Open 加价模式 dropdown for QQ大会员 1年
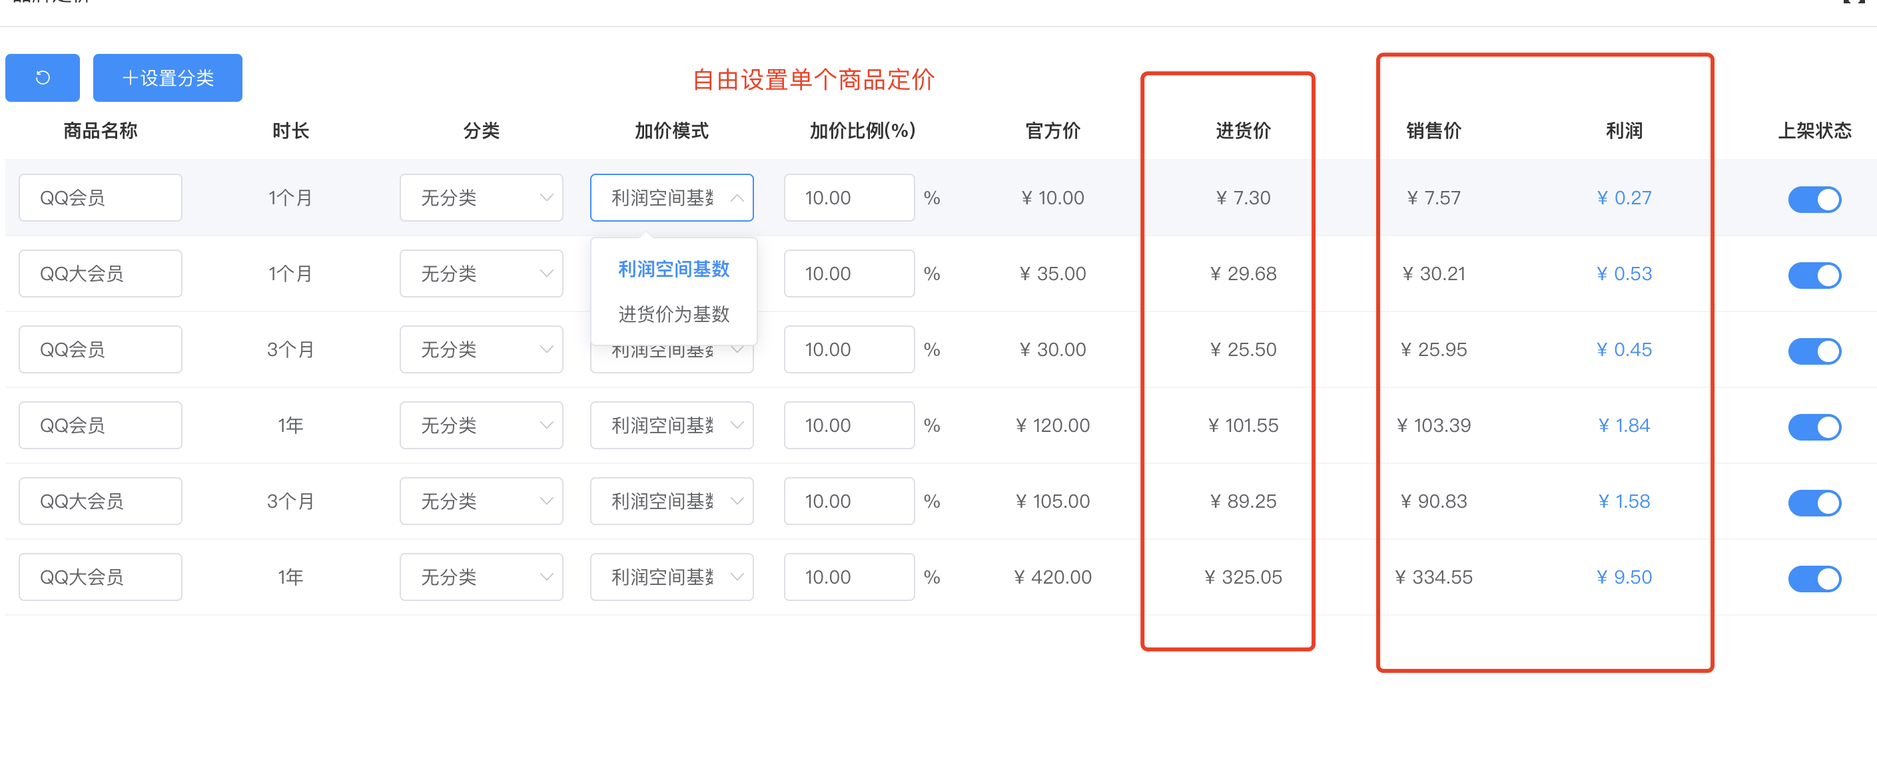Viewport: 1877px width, 768px height. [672, 576]
